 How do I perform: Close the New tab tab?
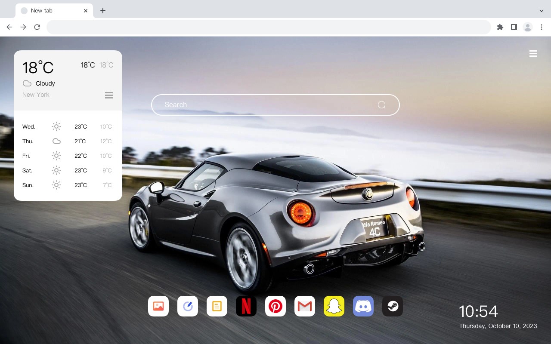coord(86,11)
